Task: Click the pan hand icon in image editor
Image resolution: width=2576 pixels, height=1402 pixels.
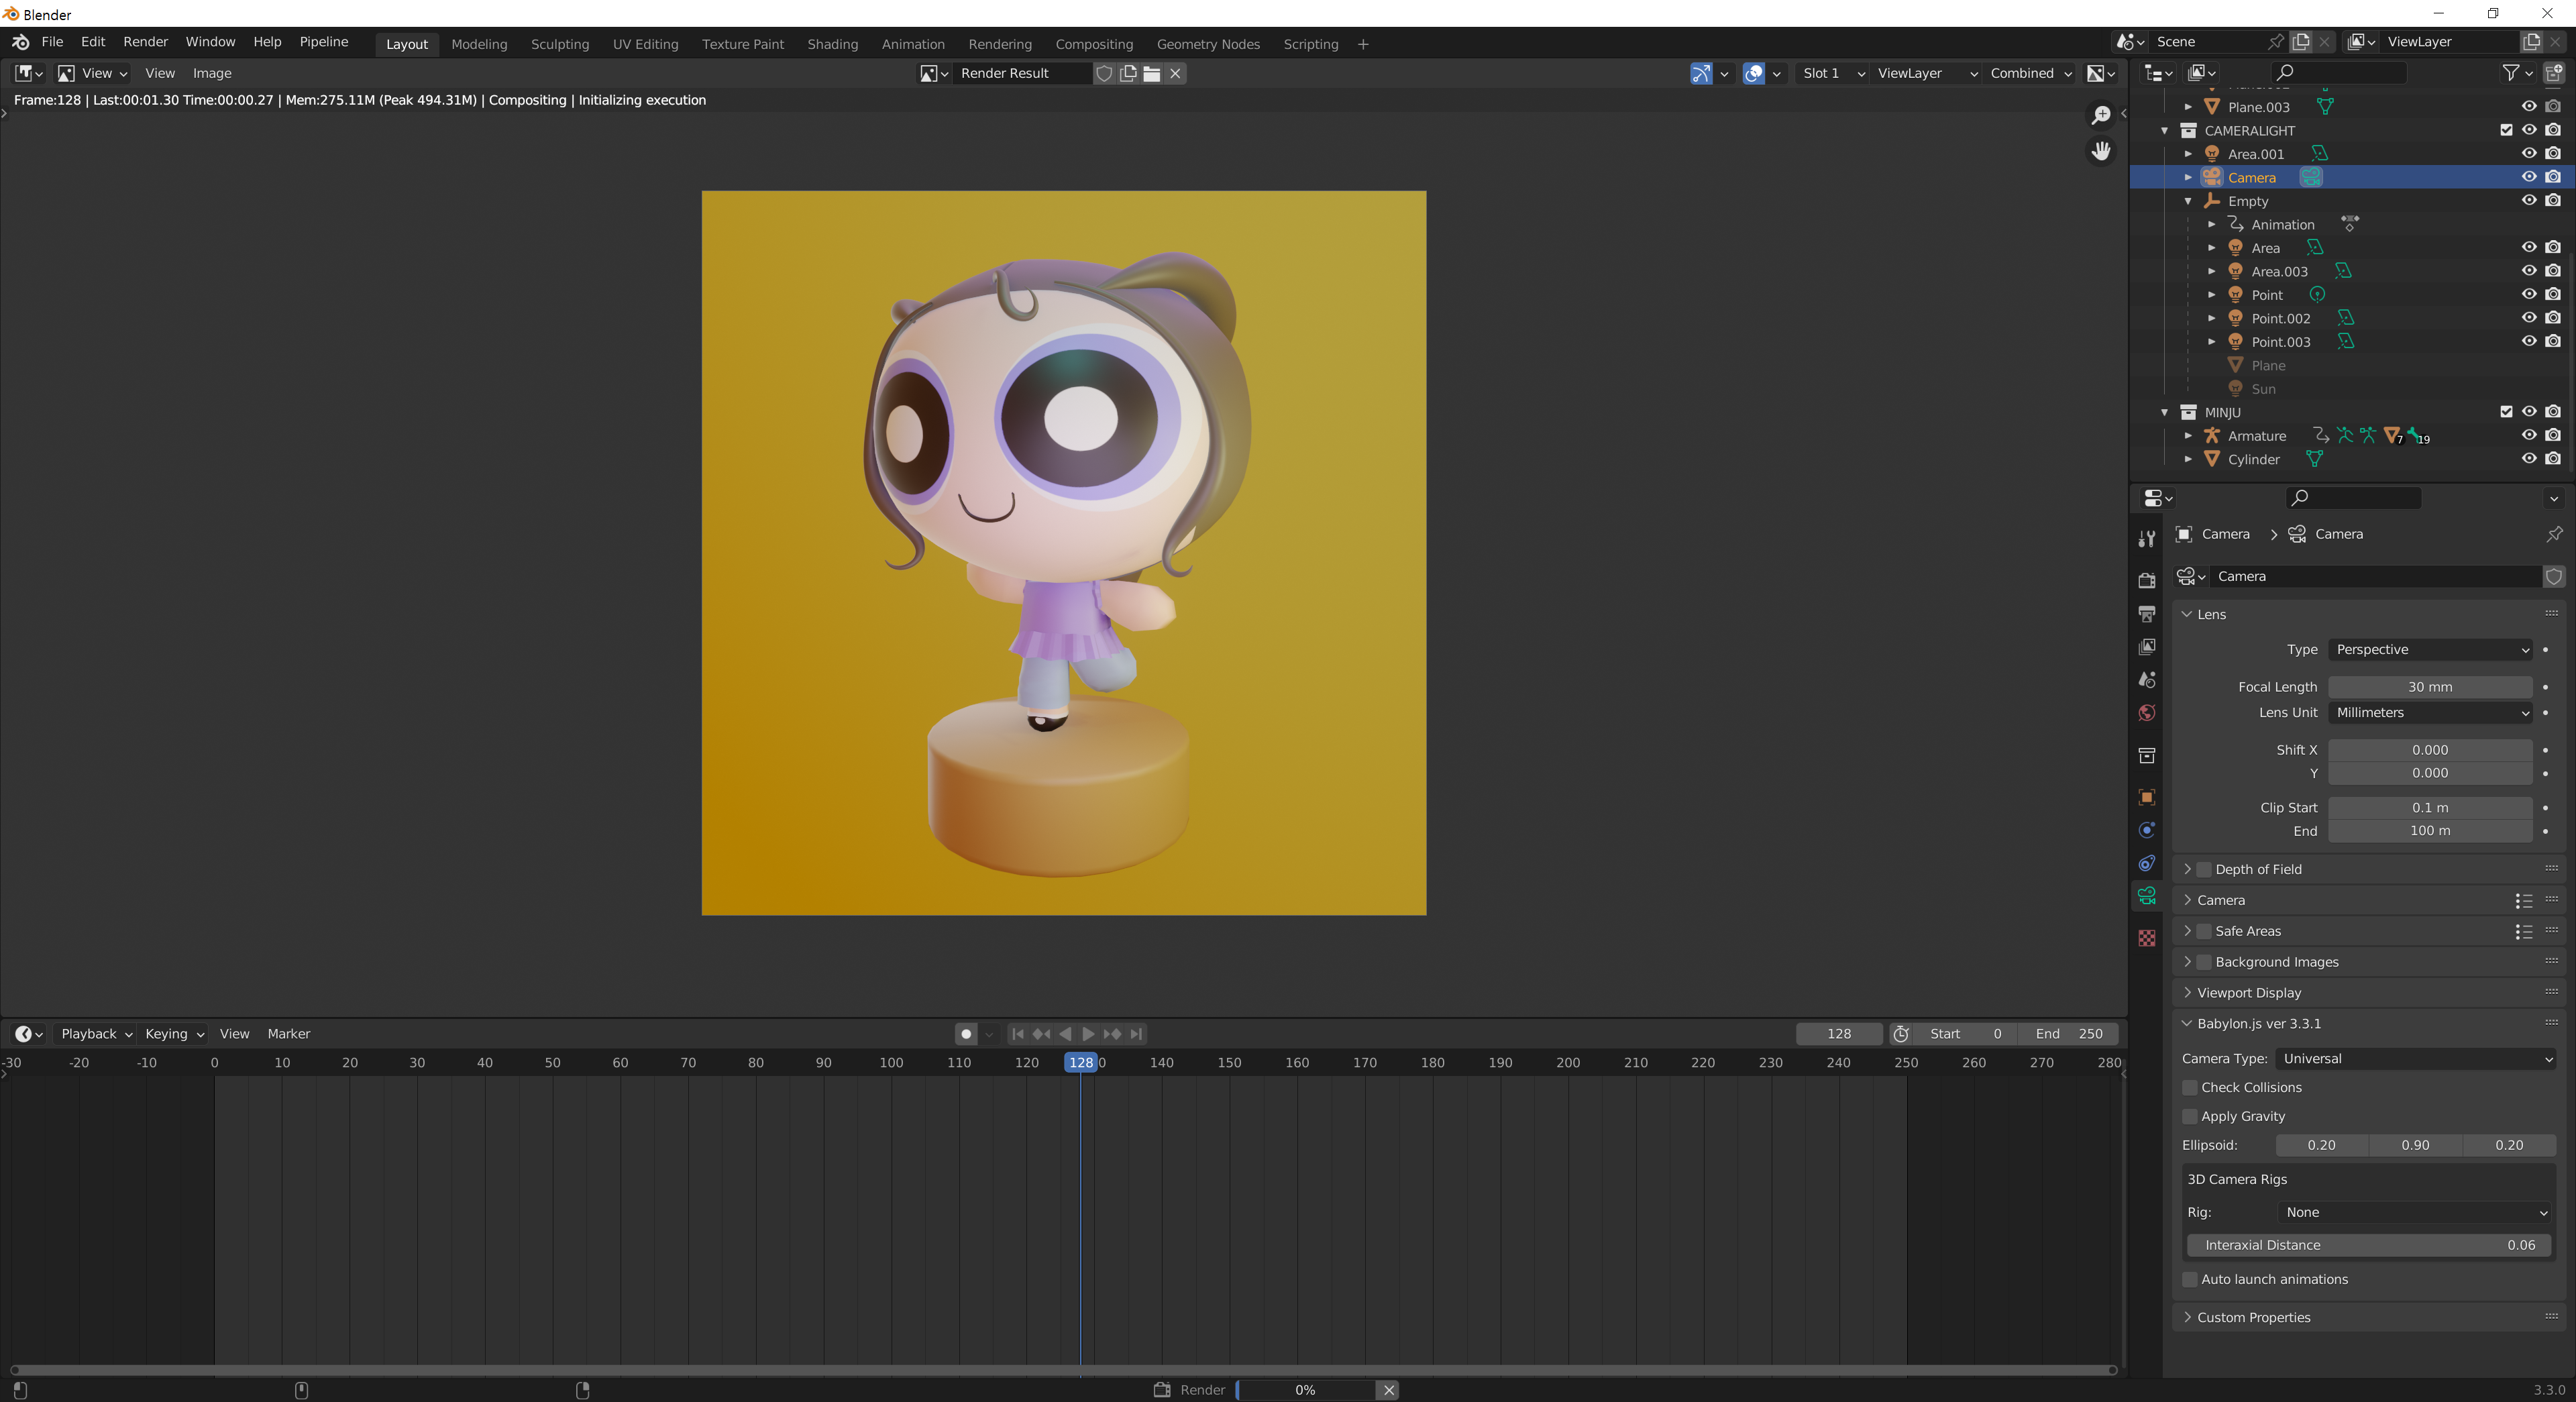Action: 2101,150
